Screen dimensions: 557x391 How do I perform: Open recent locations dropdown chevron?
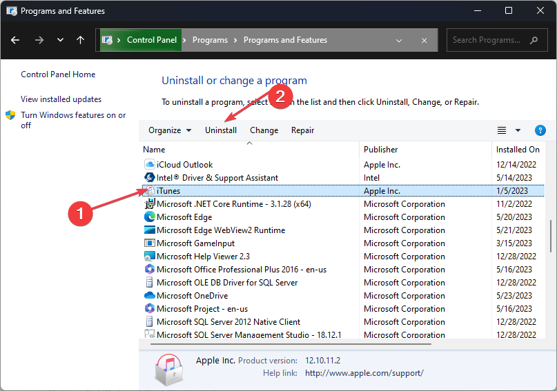[x=60, y=40]
